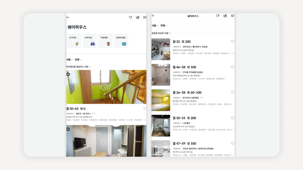This screenshot has height=170, width=303.
Task: Open favorites heart in left screen header
Action: coord(131,17)
